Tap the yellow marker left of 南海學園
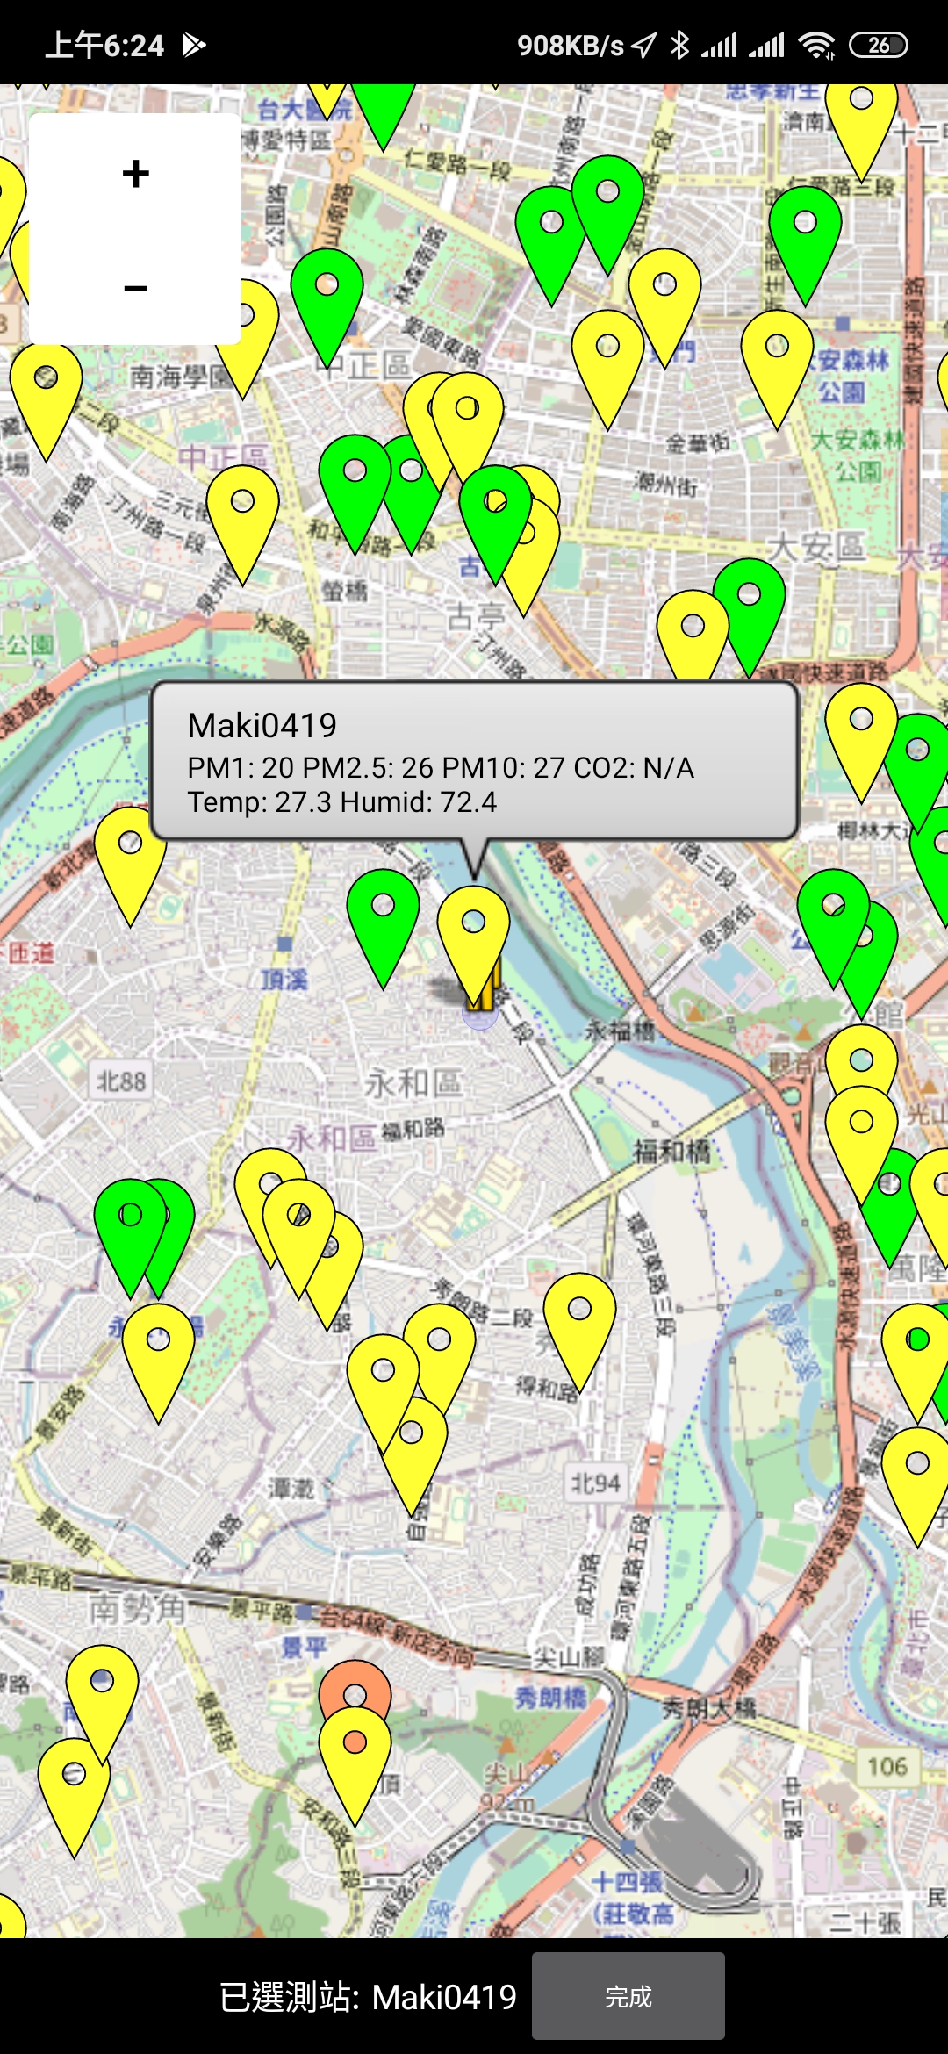The height and width of the screenshot is (2054, 948). pos(46,388)
